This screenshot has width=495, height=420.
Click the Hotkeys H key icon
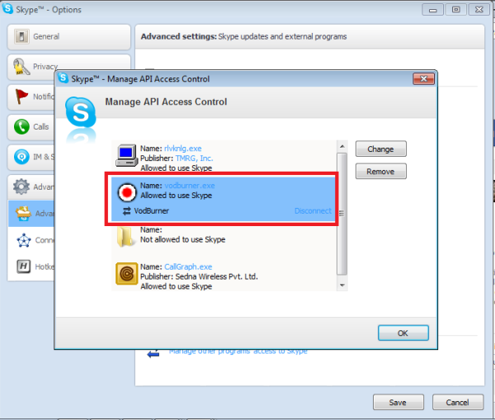(x=24, y=267)
